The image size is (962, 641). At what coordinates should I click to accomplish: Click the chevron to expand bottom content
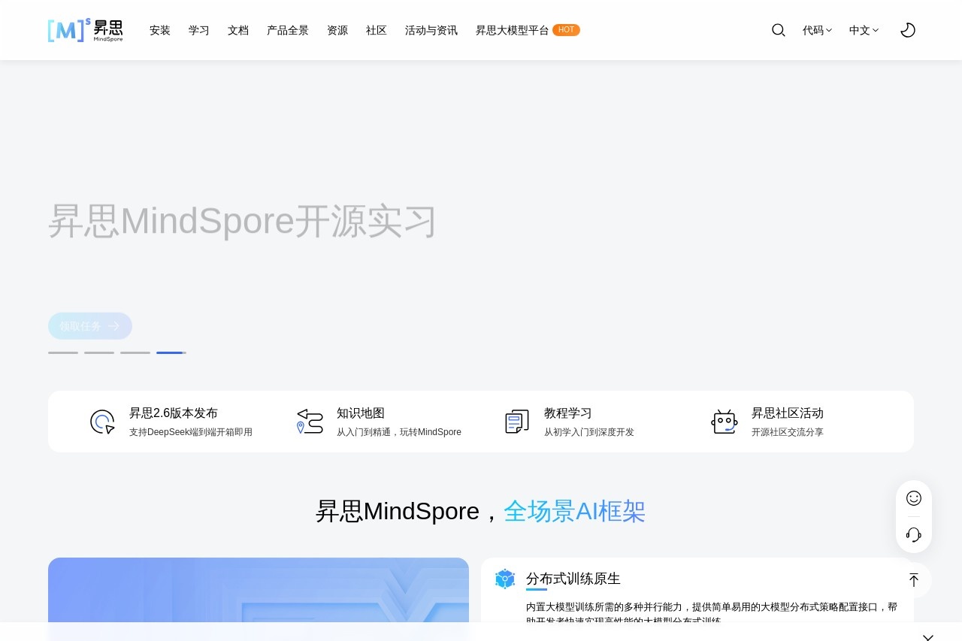tap(927, 636)
